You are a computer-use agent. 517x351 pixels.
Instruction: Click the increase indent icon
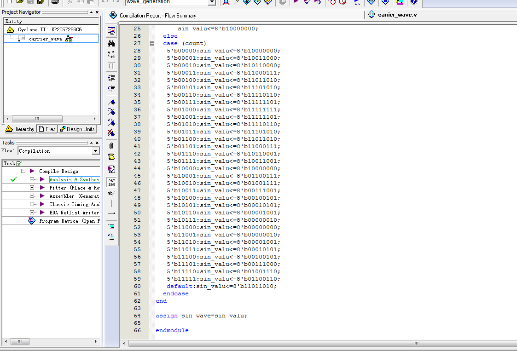111,78
